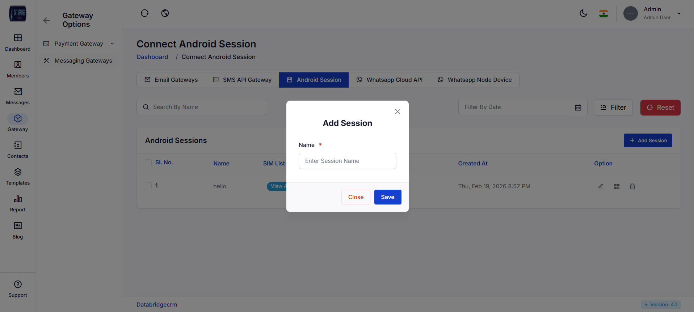The image size is (694, 312).
Task: Click the edit pencil icon in the Option column
Action: (601, 186)
